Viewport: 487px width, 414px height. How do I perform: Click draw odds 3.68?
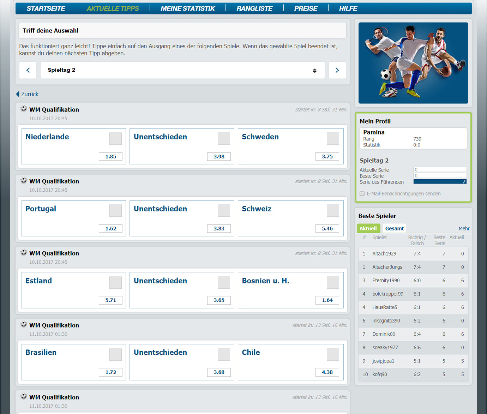219,372
